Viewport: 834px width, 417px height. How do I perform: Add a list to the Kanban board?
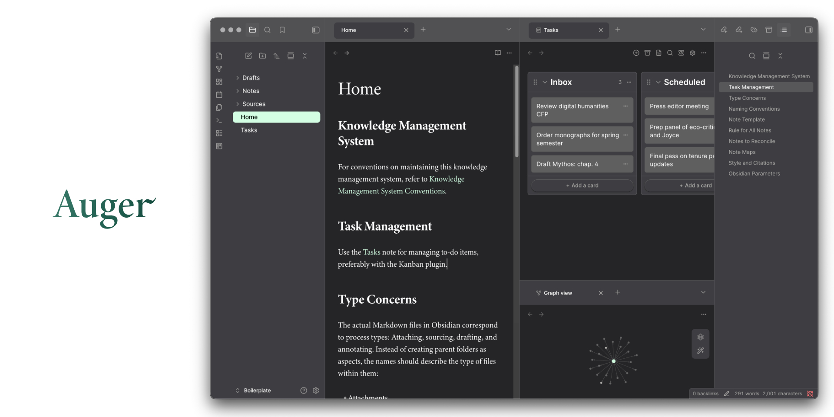pos(636,53)
